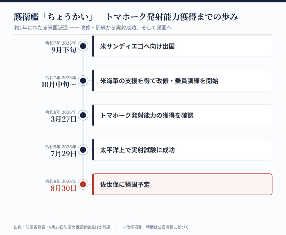This screenshot has height=235, width=286.
Task: Select the highlighted 佐世保に帰国予定 card
Action: coord(182,184)
